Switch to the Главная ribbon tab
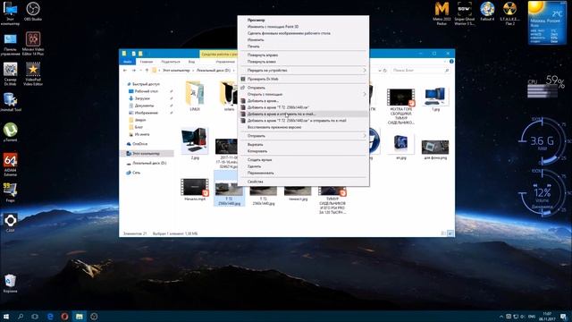Viewport: 572px width, 322px height. tap(147, 62)
